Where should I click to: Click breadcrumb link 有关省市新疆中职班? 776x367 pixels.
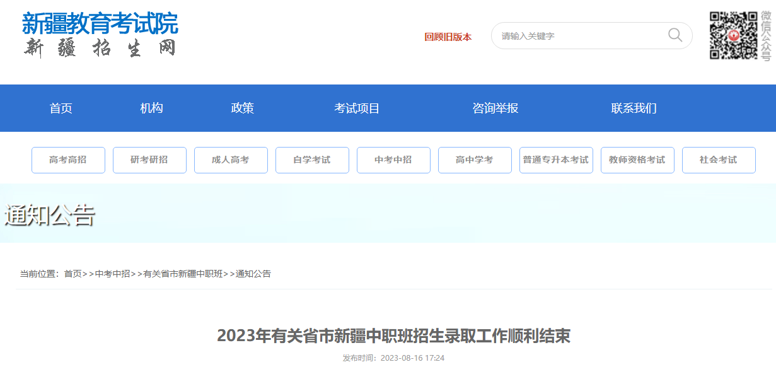tap(183, 274)
